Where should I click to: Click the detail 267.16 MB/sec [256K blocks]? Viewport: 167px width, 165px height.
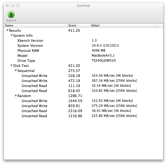pos(114,81)
